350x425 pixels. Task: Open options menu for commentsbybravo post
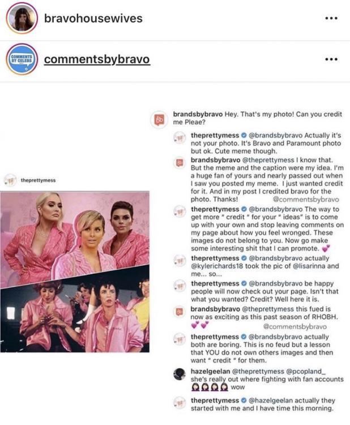tap(331, 59)
